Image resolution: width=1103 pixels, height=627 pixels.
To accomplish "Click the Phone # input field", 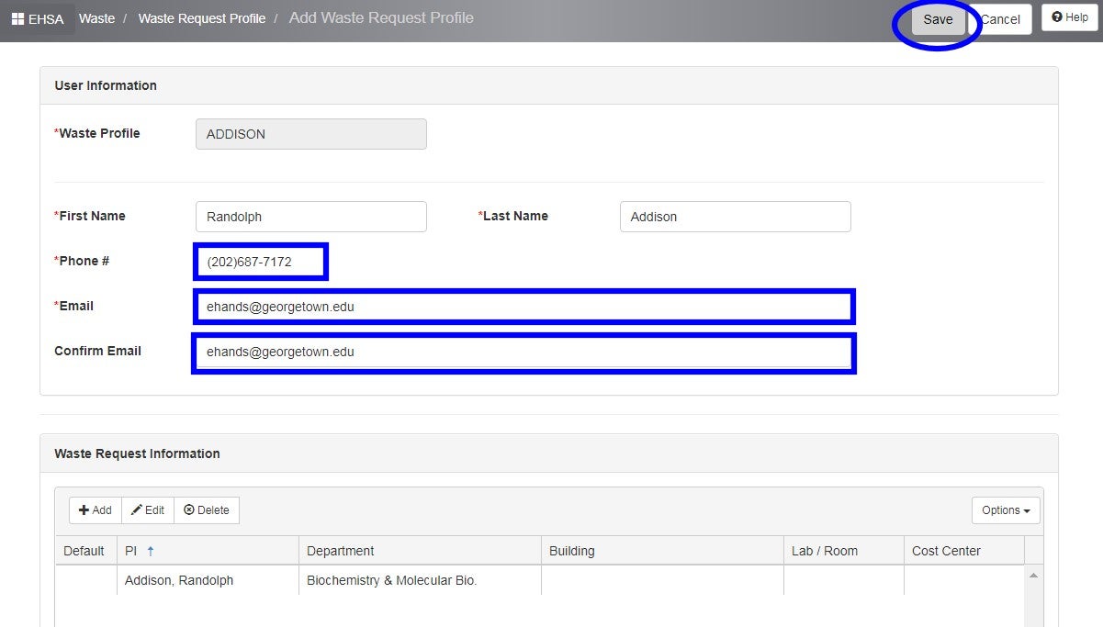I will pos(260,261).
